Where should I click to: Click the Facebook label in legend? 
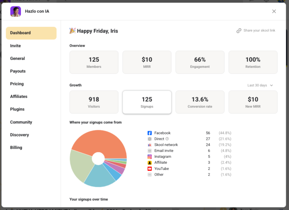(163, 133)
